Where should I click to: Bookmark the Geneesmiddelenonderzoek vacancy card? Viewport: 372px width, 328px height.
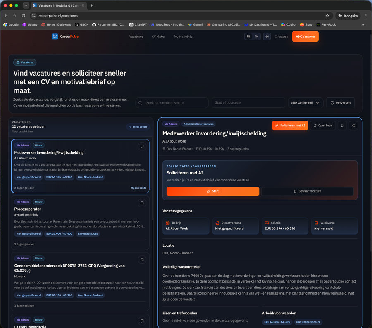tap(142, 260)
